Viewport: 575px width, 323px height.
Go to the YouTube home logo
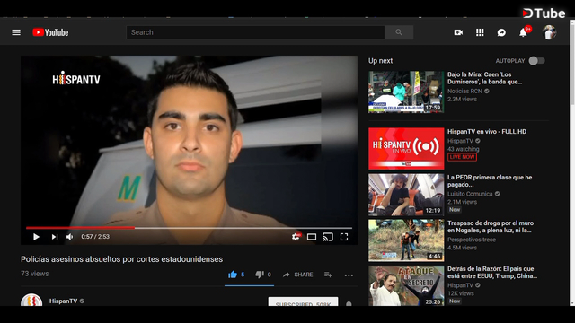[x=50, y=32]
